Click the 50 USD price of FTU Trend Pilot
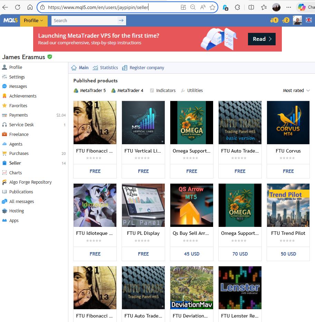315x322 pixels. pos(288,254)
